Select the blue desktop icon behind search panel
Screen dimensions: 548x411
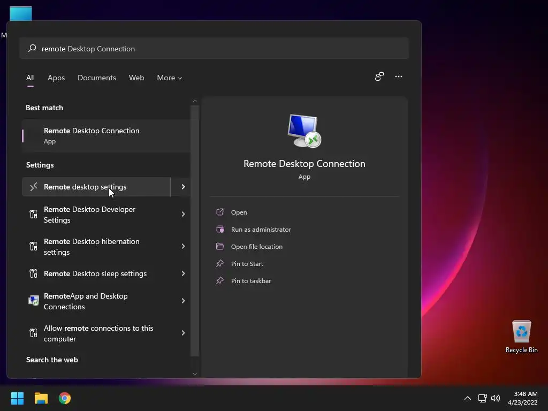pos(21,13)
